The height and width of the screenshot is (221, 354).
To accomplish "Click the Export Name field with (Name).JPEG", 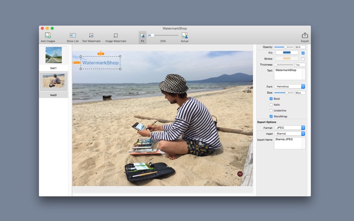I will click(290, 143).
